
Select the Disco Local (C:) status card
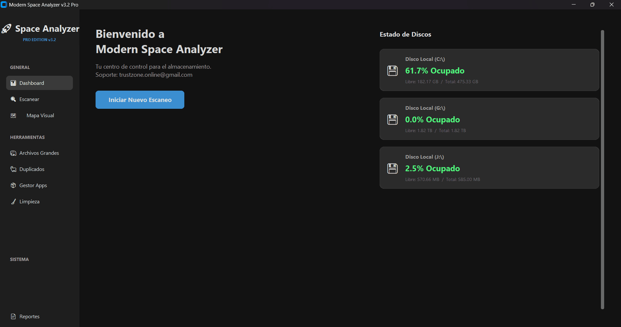(x=489, y=70)
